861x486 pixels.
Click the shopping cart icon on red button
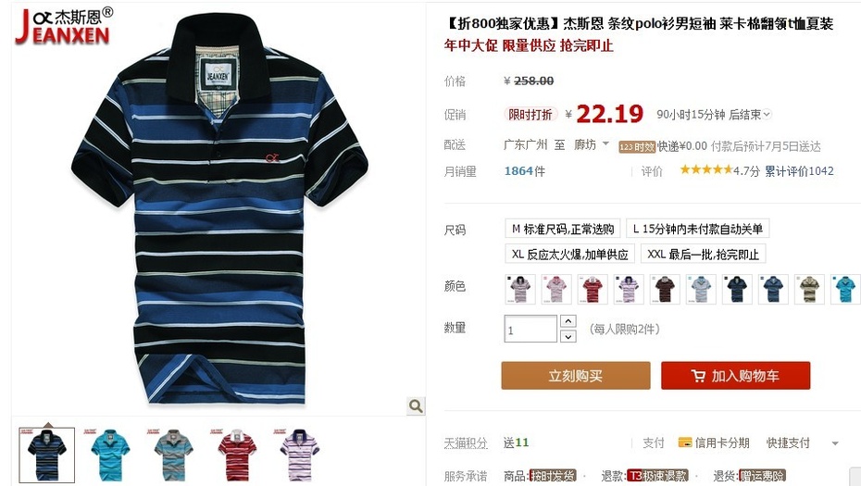pos(698,376)
